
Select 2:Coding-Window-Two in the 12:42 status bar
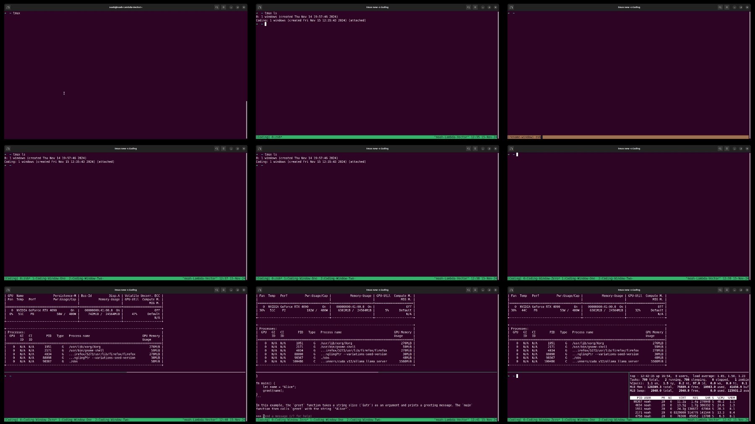click(x=615, y=420)
